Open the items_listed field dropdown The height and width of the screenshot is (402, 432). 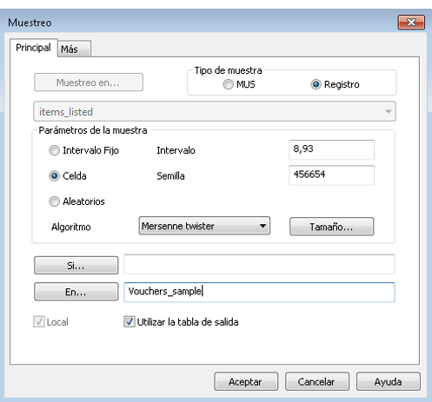coord(215,112)
